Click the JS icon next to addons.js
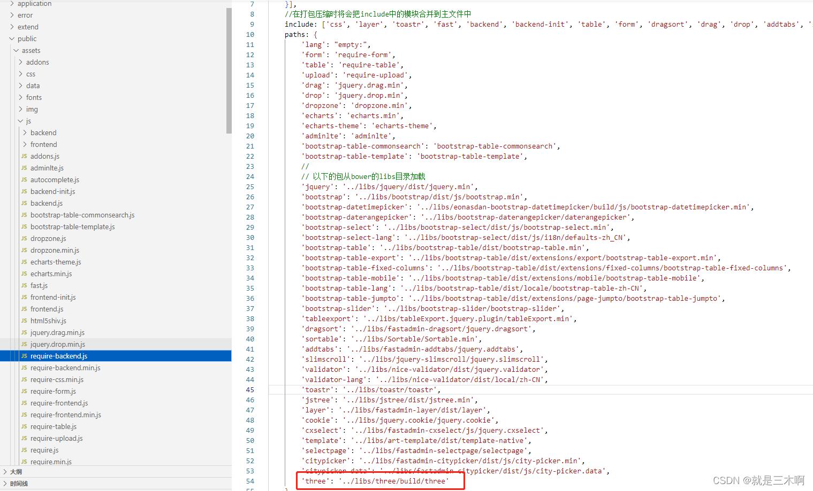Image resolution: width=813 pixels, height=491 pixels. 25,156
